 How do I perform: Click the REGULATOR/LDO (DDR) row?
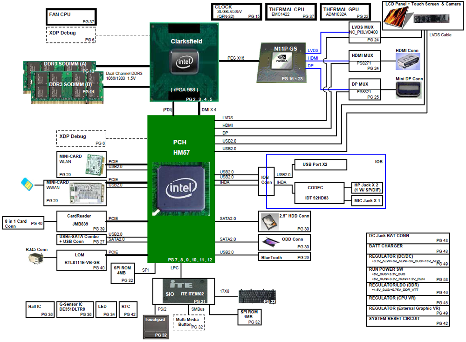pos(408,289)
